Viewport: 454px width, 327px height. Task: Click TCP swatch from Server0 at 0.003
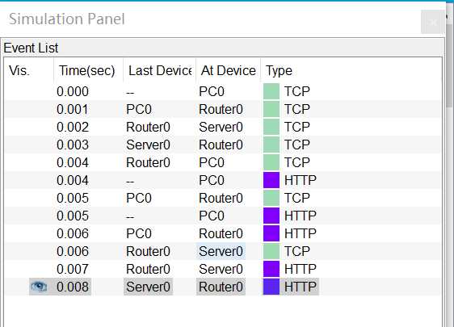pos(271,145)
